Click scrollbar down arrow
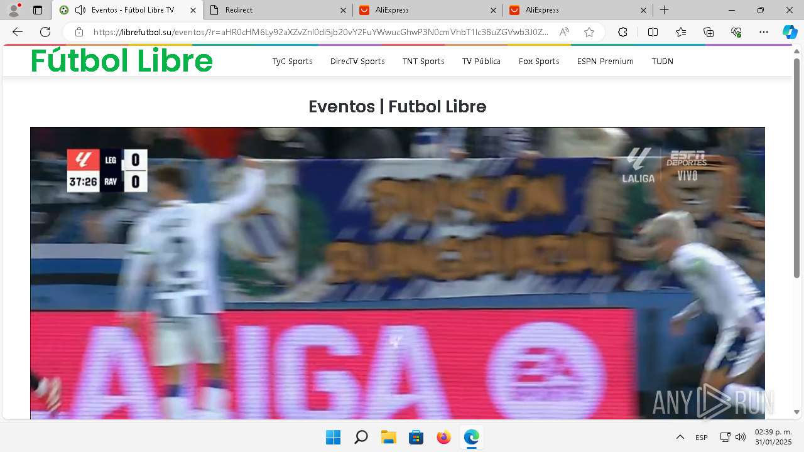 (796, 412)
